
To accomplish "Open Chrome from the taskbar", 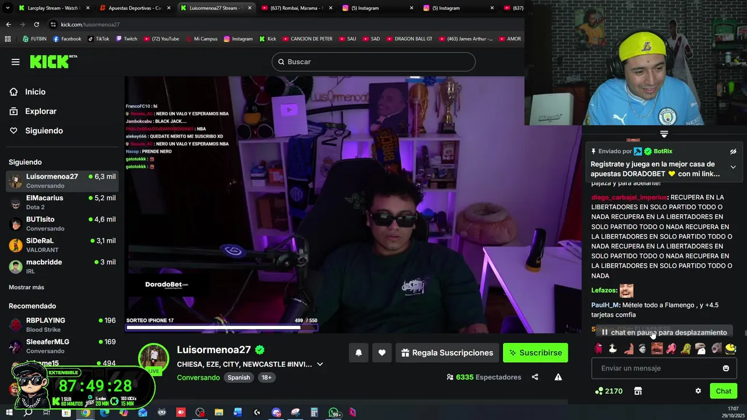I will point(85,413).
